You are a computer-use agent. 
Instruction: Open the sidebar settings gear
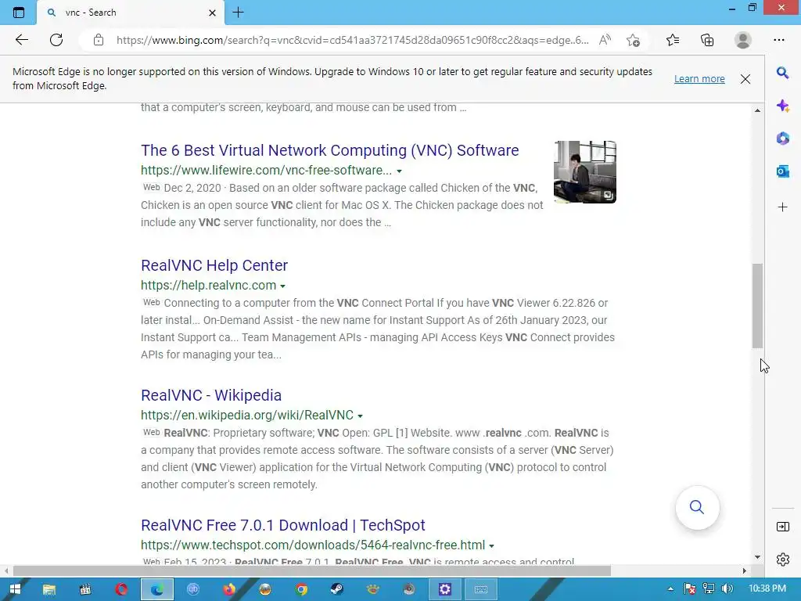pos(782,560)
